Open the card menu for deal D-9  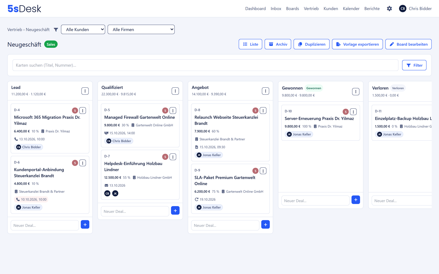coord(263,171)
